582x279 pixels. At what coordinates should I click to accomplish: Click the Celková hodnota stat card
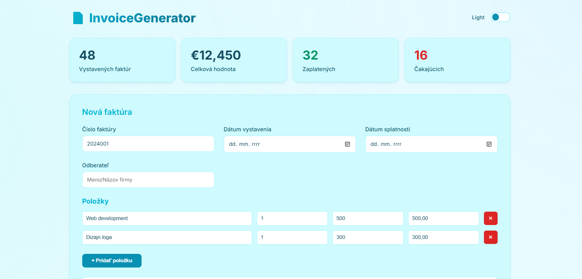tap(234, 60)
